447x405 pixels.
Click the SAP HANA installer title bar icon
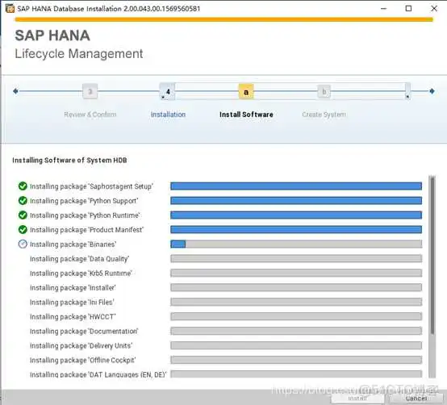pos(10,9)
